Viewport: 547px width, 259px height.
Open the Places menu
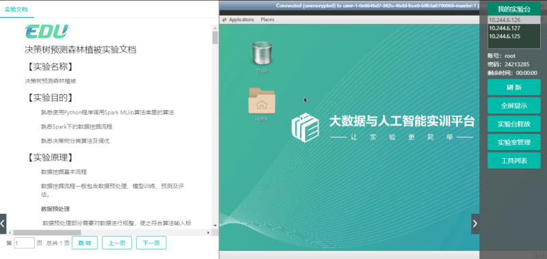tap(267, 20)
